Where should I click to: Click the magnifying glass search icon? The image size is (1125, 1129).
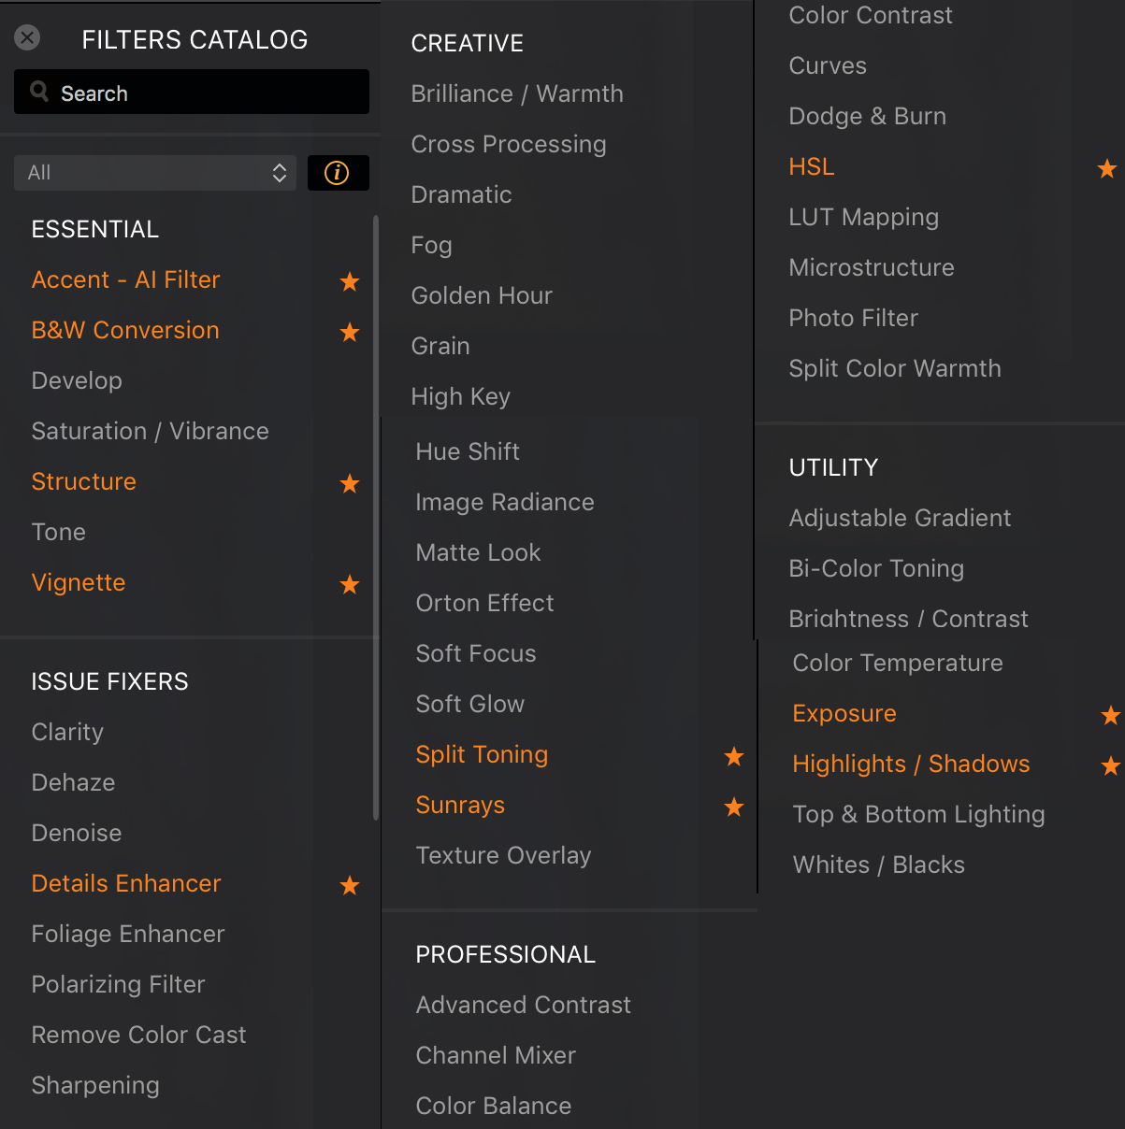click(x=39, y=92)
